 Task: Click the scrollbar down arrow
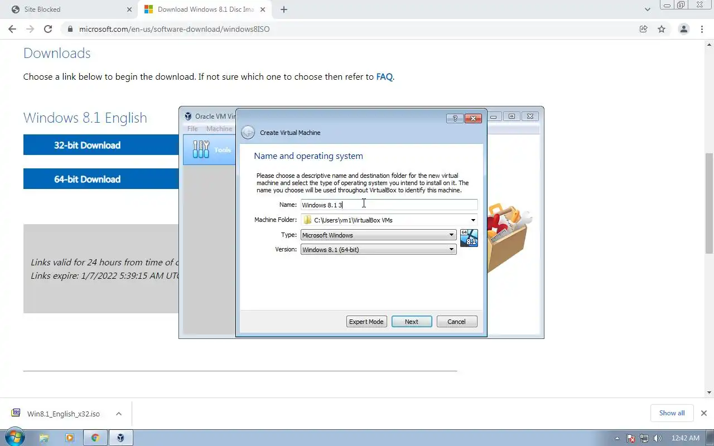click(x=710, y=392)
